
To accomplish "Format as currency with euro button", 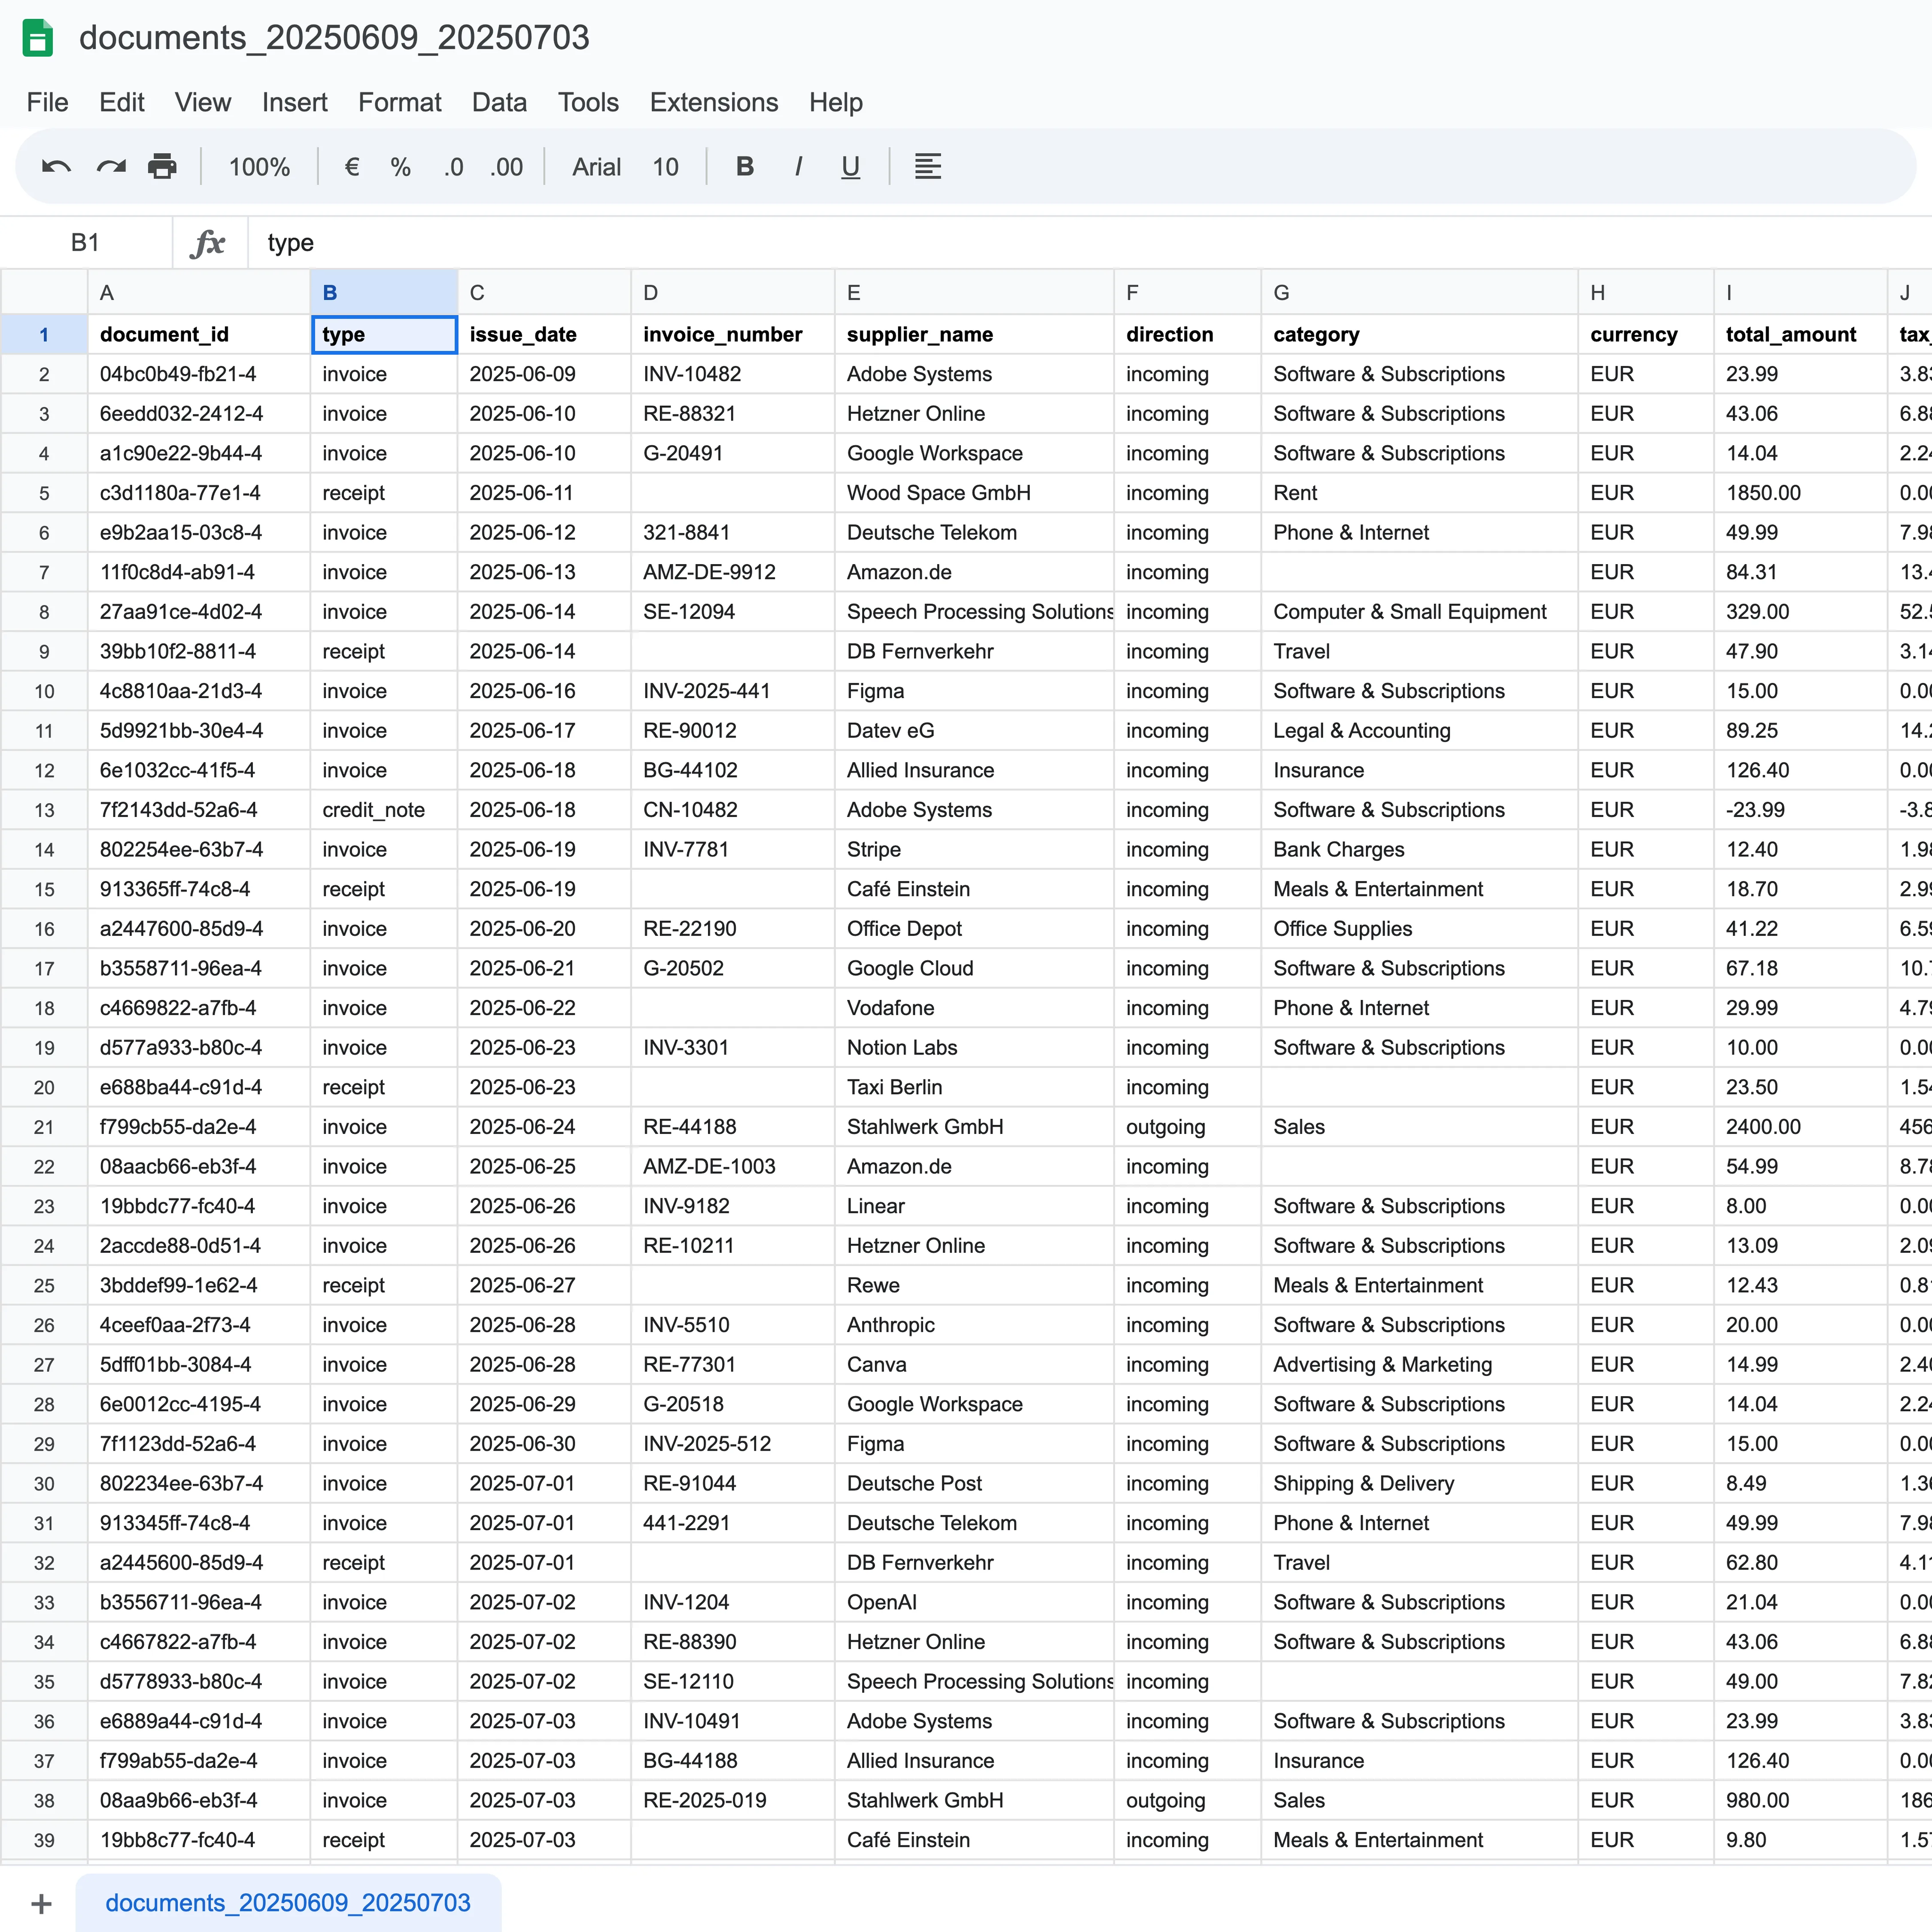I will (x=352, y=167).
